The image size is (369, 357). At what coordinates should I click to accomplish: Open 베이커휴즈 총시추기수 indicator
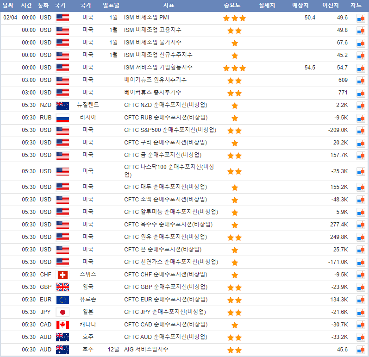pos(153,93)
